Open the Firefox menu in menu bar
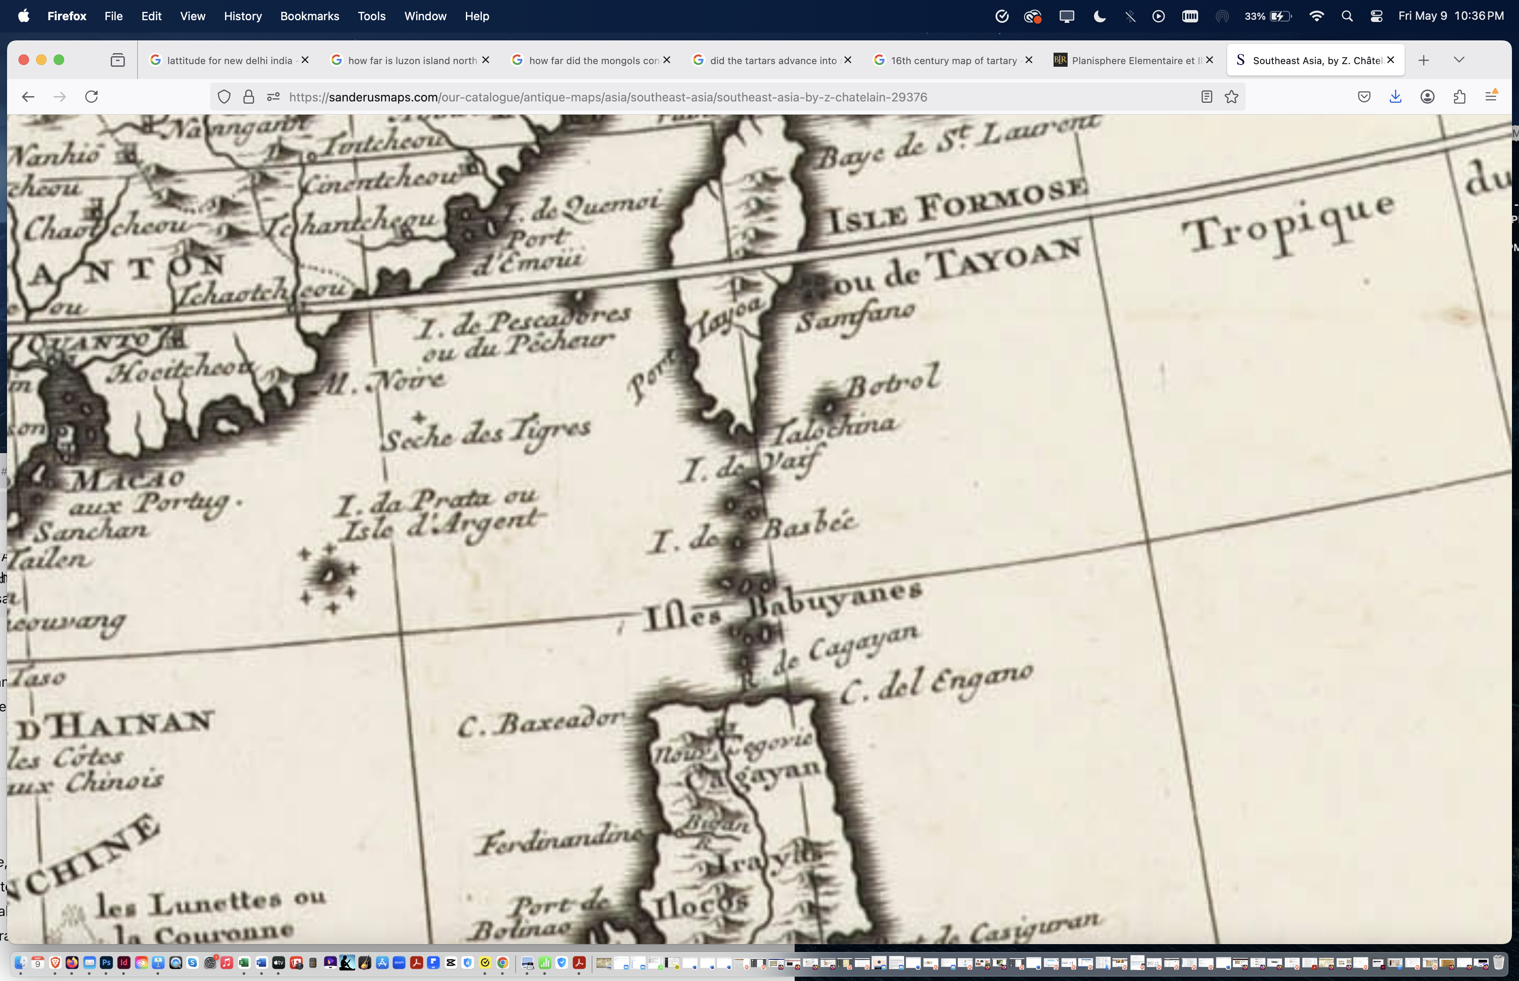 [67, 16]
